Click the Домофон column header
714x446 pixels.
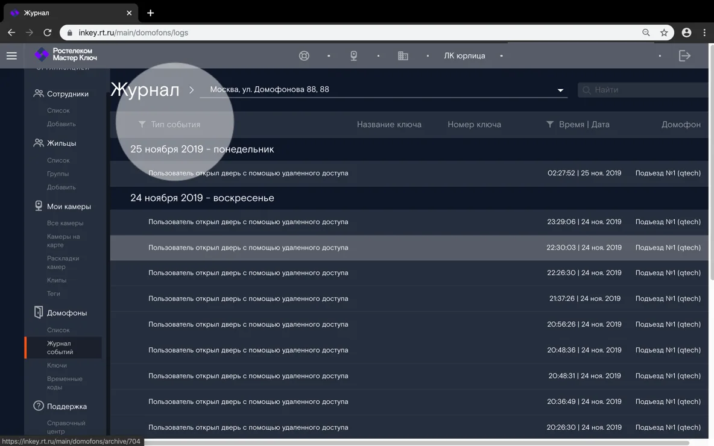click(x=681, y=124)
